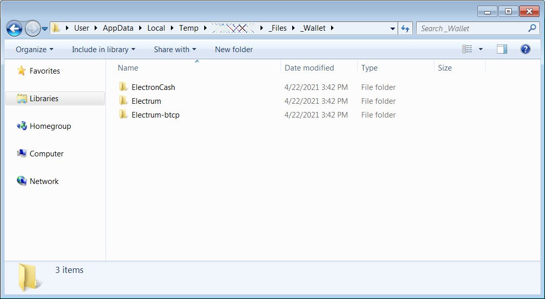The height and width of the screenshot is (299, 545).
Task: Click the search magnifier icon
Action: [532, 28]
